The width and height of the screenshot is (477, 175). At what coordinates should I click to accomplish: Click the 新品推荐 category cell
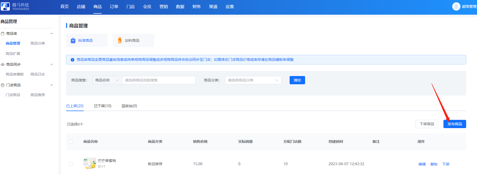coord(155,164)
